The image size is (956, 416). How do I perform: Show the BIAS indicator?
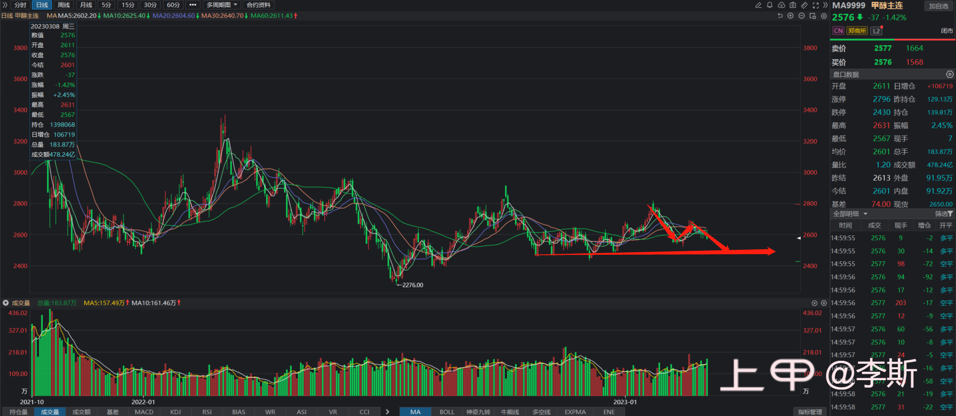(239, 412)
